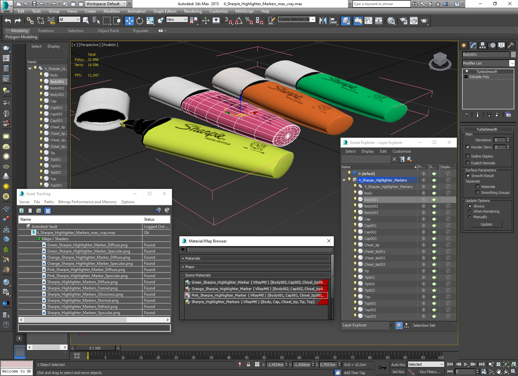This screenshot has height=376, width=518.
Task: Open Render Setup icon
Action: pyautogui.click(x=403, y=21)
